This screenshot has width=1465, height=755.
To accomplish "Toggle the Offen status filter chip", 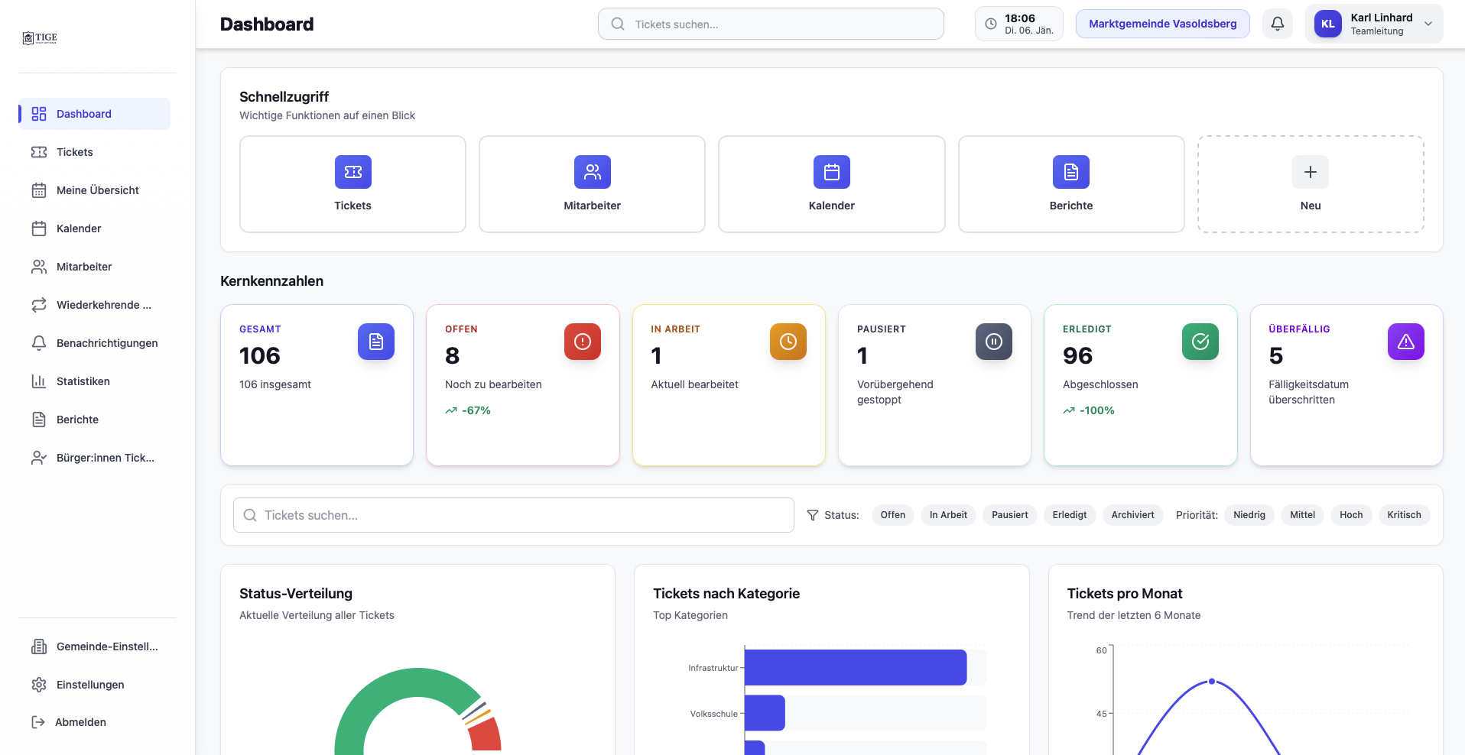I will coord(893,515).
